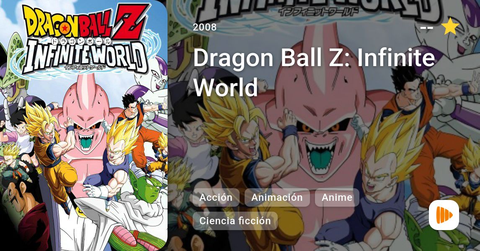The width and height of the screenshot is (480, 251).
Task: Click the empty '--' rating score
Action: 426,28
